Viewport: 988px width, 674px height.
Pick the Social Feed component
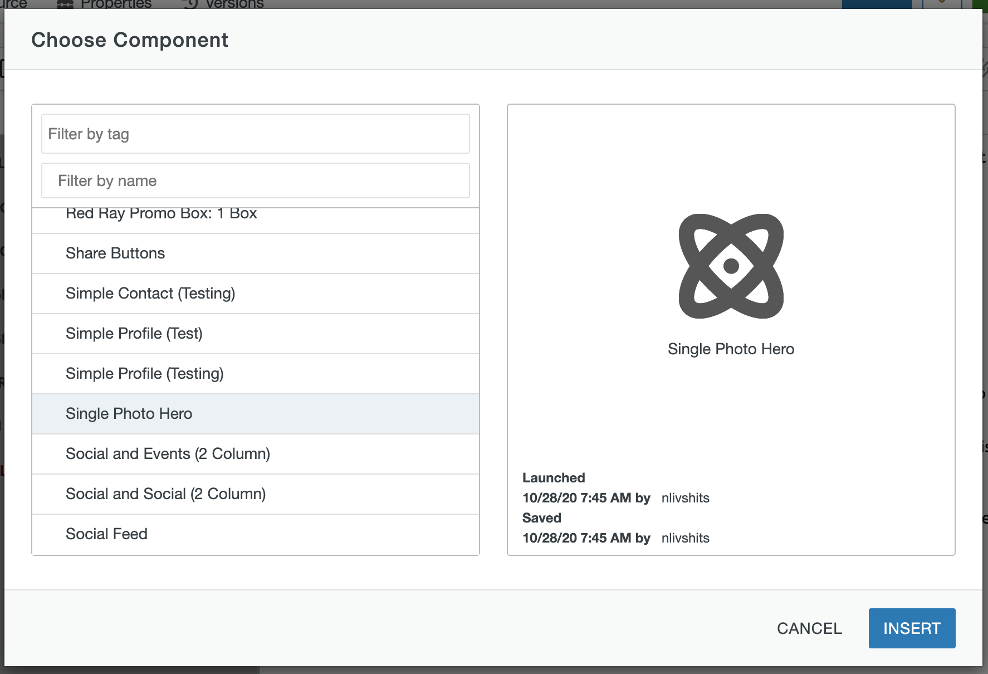point(106,534)
